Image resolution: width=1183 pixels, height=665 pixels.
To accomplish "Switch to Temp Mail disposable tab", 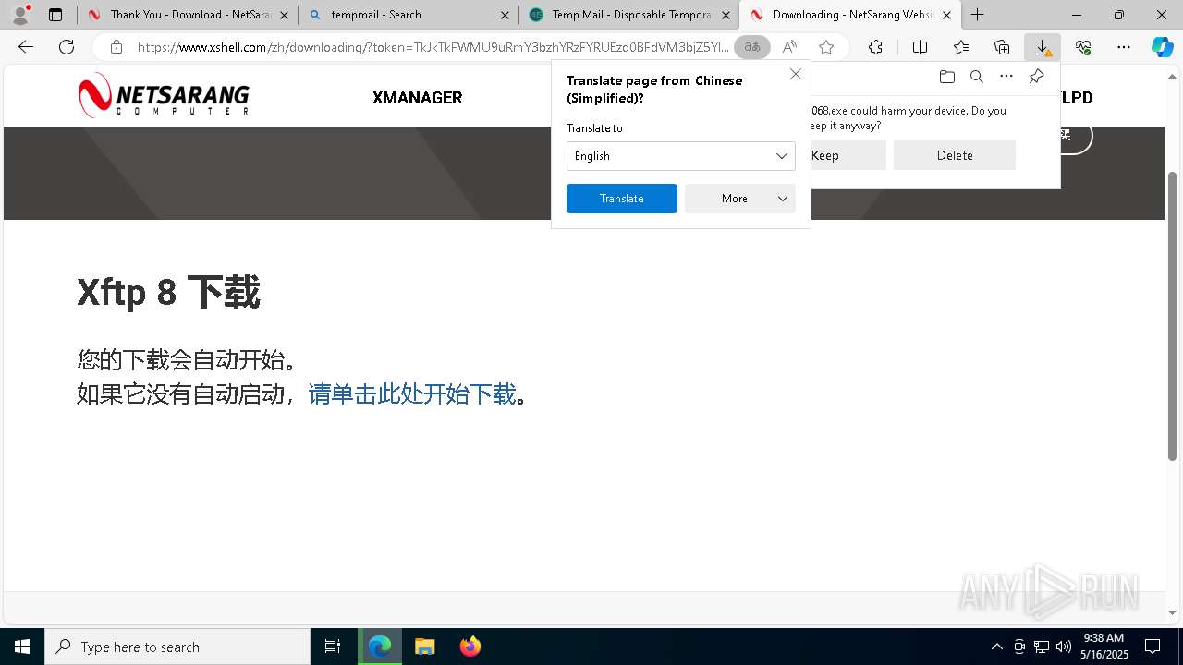I will (x=631, y=15).
